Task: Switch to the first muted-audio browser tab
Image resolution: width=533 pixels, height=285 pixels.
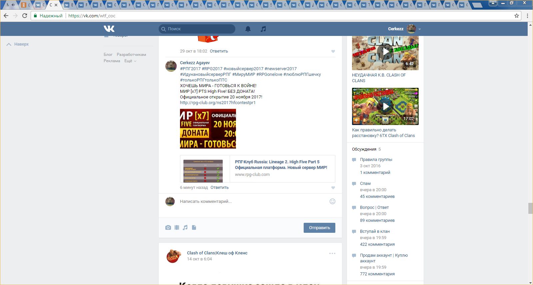Action: pos(11,5)
